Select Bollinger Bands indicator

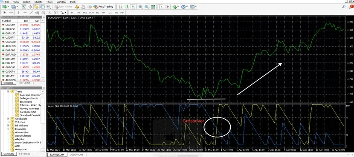[x=29, y=98]
